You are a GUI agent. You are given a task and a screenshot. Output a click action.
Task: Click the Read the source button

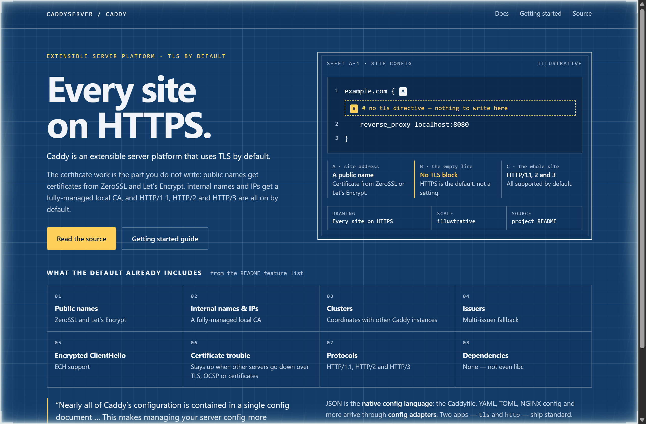click(82, 238)
